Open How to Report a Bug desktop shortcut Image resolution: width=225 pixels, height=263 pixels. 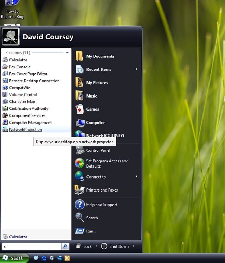pos(12,10)
